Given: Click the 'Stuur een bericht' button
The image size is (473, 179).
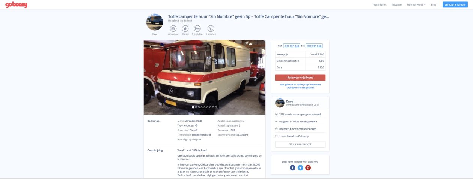Looking at the screenshot, I should (300, 144).
